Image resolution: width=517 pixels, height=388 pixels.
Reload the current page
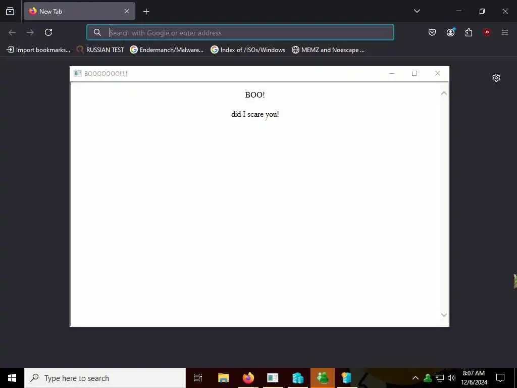[x=48, y=32]
